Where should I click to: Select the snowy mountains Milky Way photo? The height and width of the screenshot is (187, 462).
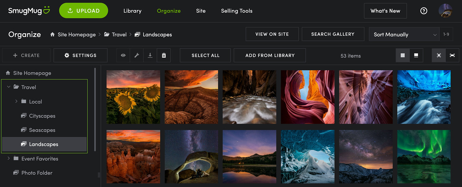tap(366, 157)
